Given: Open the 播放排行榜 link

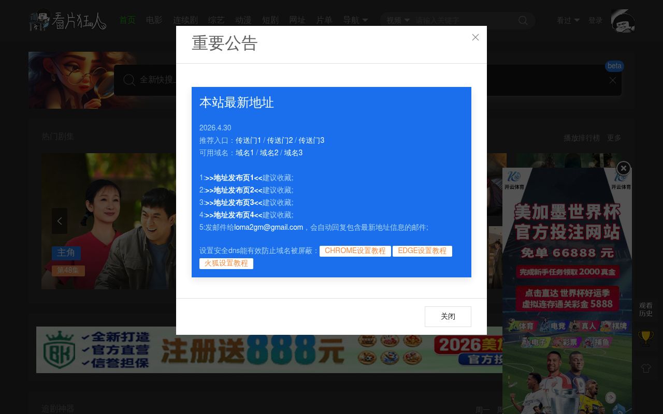Looking at the screenshot, I should pos(582,138).
